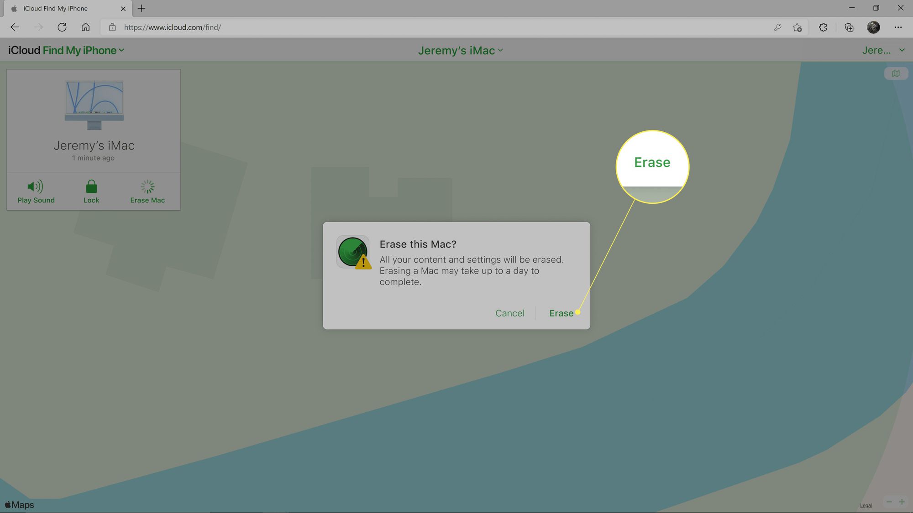The image size is (913, 513).
Task: Click the '1 minute ago' status text
Action: (93, 158)
